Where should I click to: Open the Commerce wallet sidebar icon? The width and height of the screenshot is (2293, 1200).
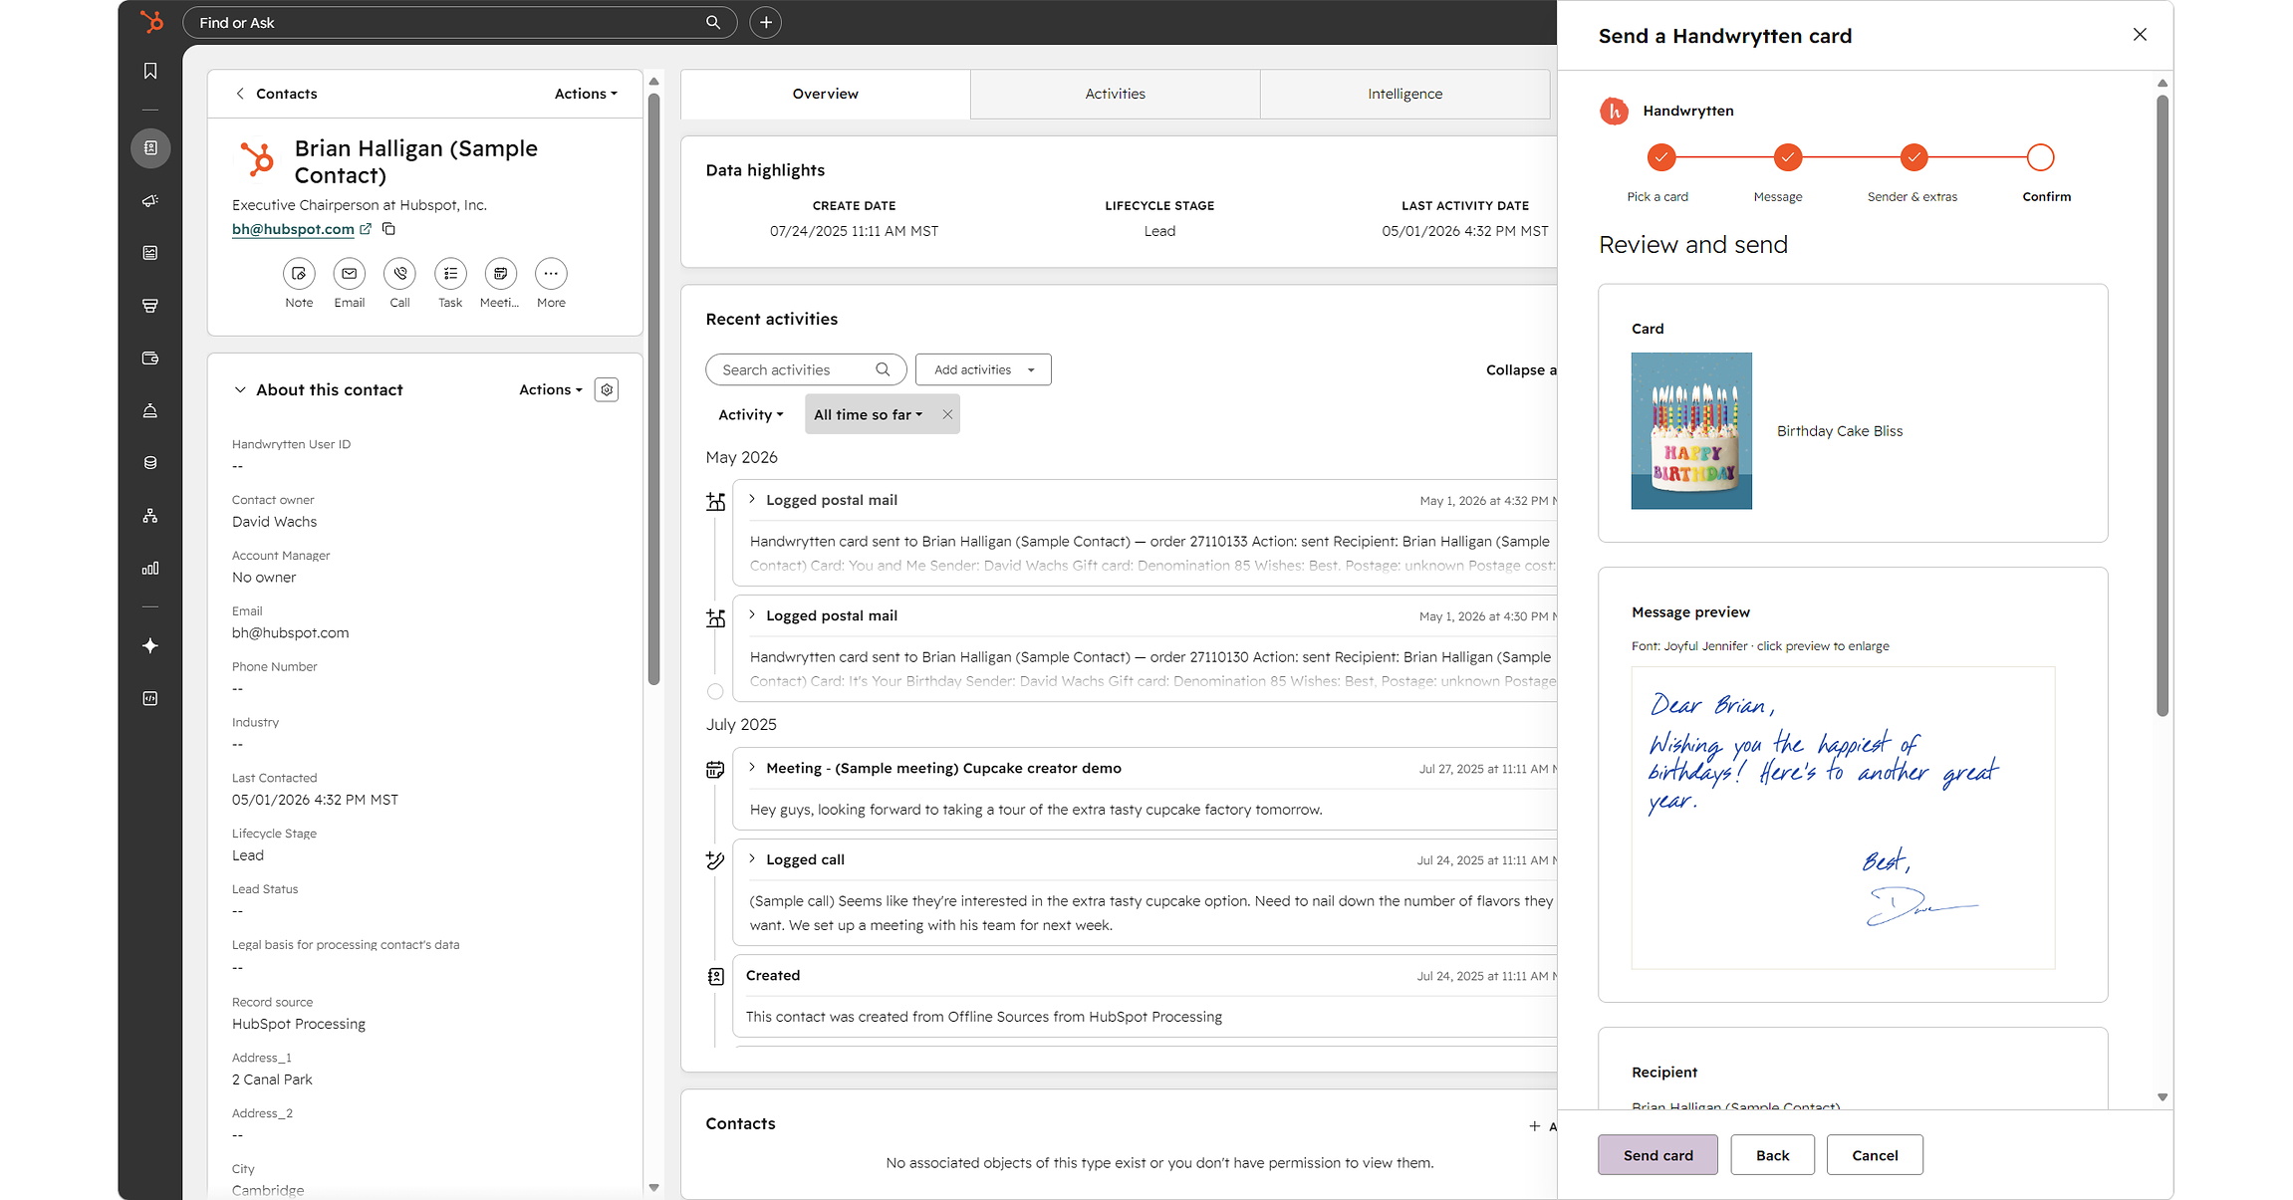tap(150, 359)
